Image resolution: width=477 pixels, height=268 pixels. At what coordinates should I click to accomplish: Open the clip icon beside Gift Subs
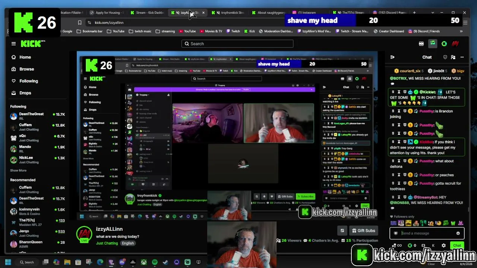pyautogui.click(x=342, y=231)
